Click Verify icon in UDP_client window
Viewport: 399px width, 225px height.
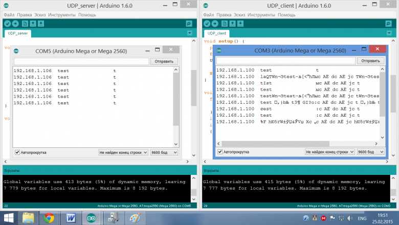pyautogui.click(x=207, y=24)
